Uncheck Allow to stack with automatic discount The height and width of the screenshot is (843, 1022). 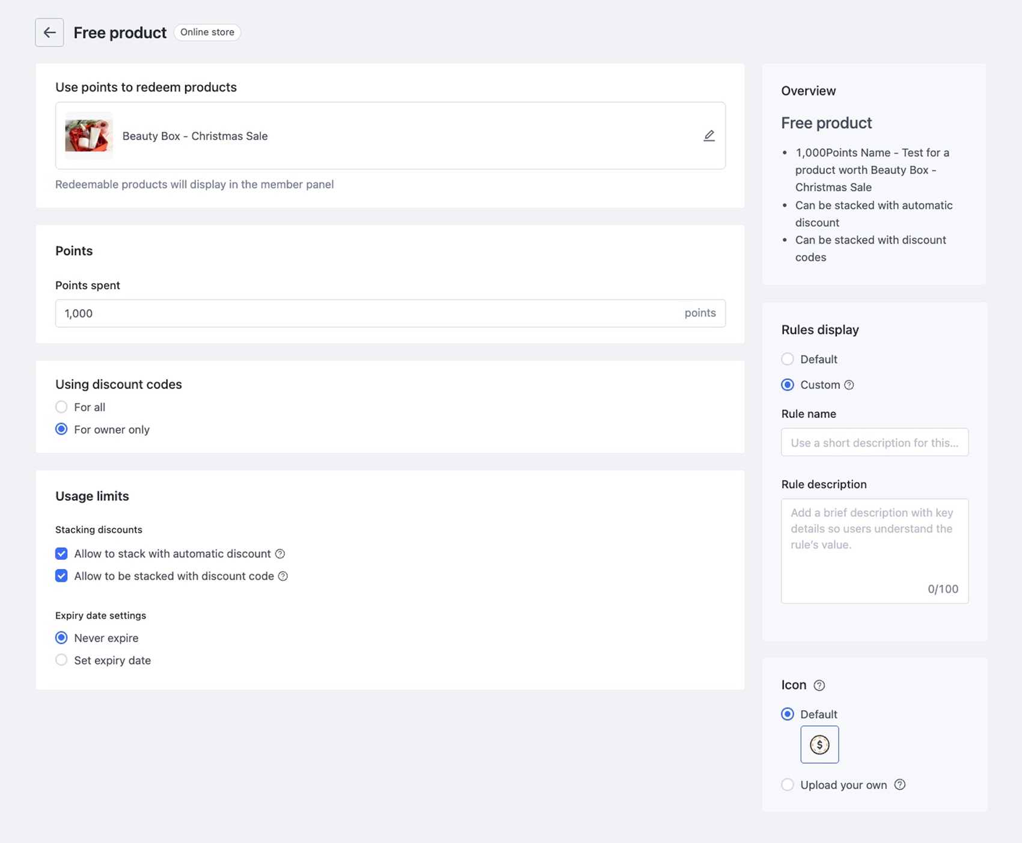point(61,554)
